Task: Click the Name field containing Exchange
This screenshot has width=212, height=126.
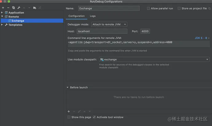Action: 109,8
